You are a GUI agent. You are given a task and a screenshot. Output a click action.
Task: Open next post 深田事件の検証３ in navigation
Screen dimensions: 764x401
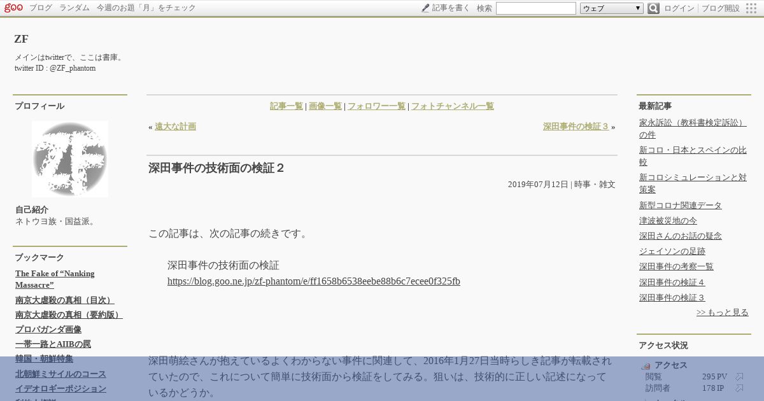tap(576, 127)
